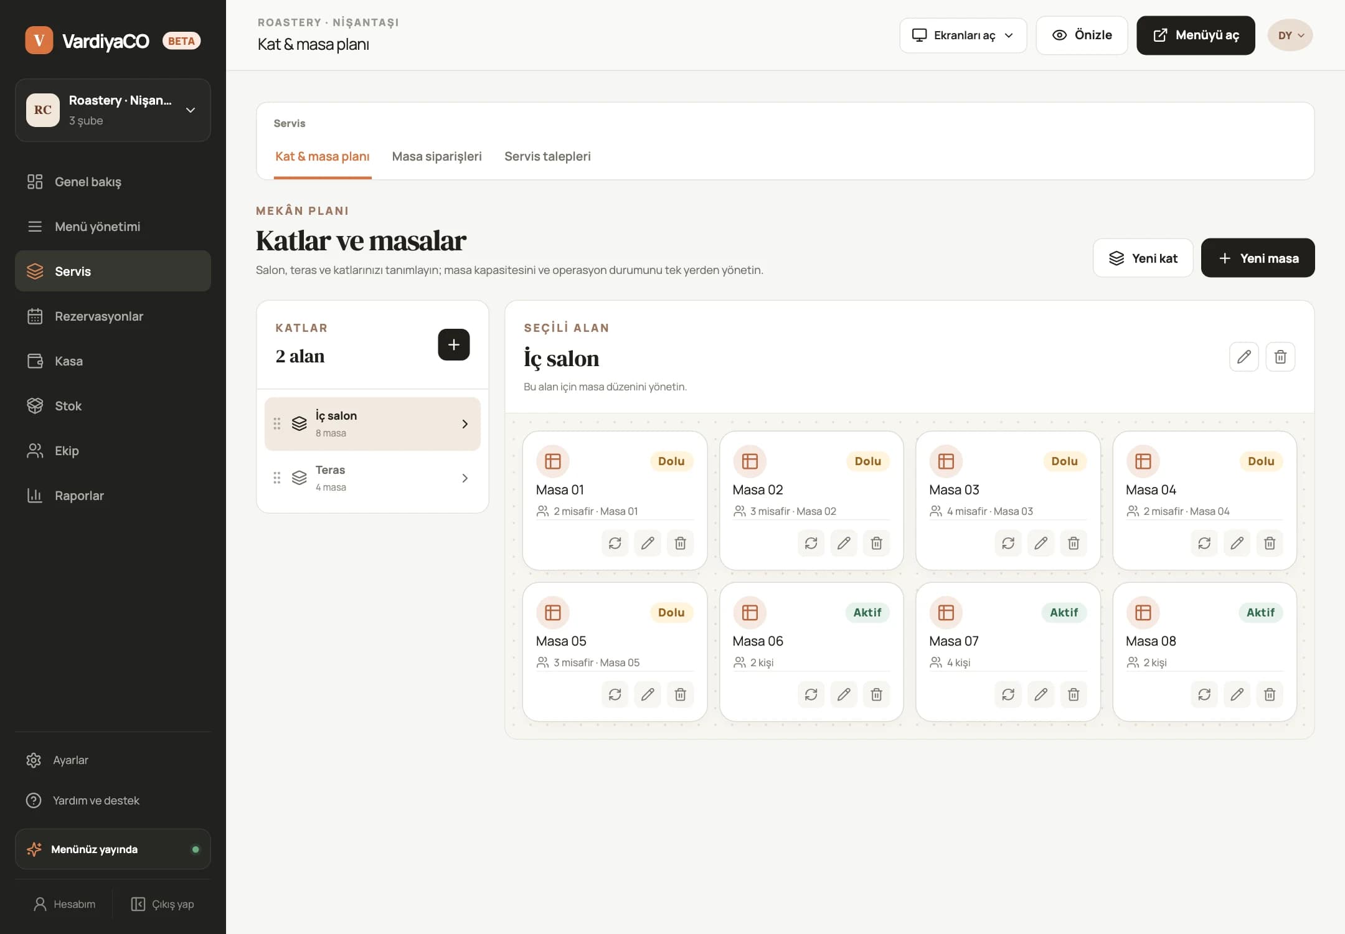Click the Menünüz yayında status card
Screen dimensions: 1345x934
tap(113, 849)
